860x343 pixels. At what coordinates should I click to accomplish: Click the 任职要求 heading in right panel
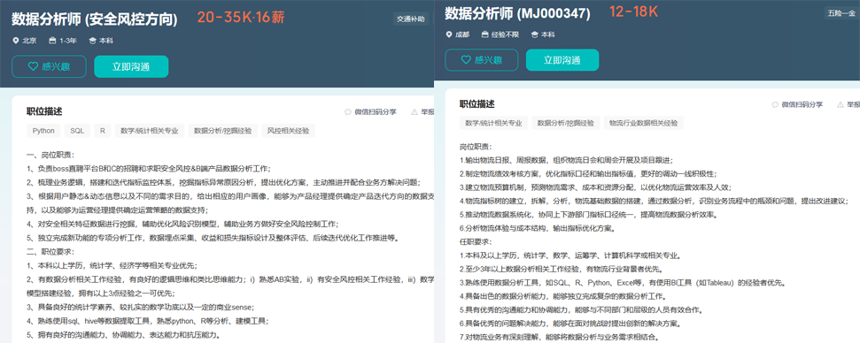tap(476, 242)
